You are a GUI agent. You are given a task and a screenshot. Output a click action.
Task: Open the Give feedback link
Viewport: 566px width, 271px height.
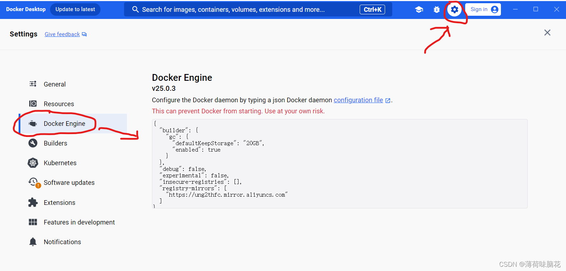coord(62,34)
